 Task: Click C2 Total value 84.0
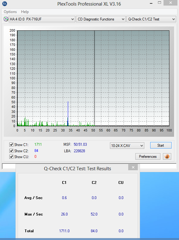pos(94,231)
